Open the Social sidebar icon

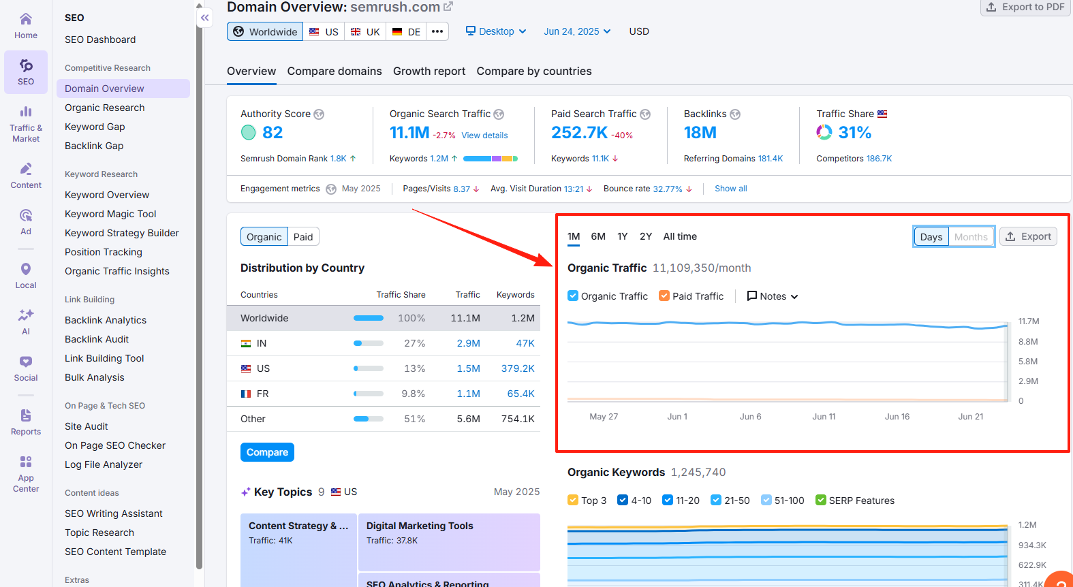pos(26,362)
